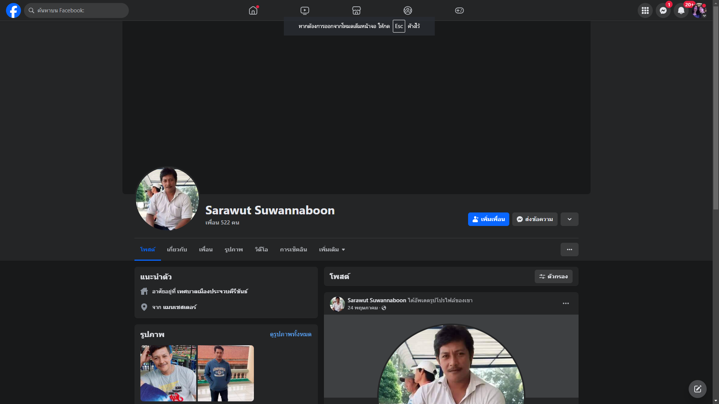Switch to the รูปภาพ tab

click(x=234, y=250)
